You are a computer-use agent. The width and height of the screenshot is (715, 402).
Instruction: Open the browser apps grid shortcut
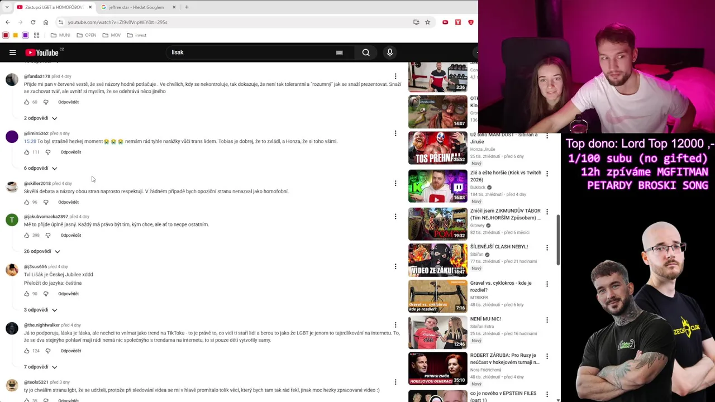pos(36,35)
